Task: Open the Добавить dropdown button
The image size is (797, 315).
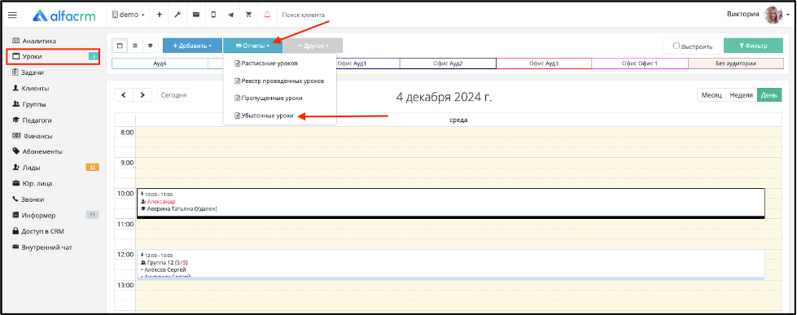Action: [192, 46]
